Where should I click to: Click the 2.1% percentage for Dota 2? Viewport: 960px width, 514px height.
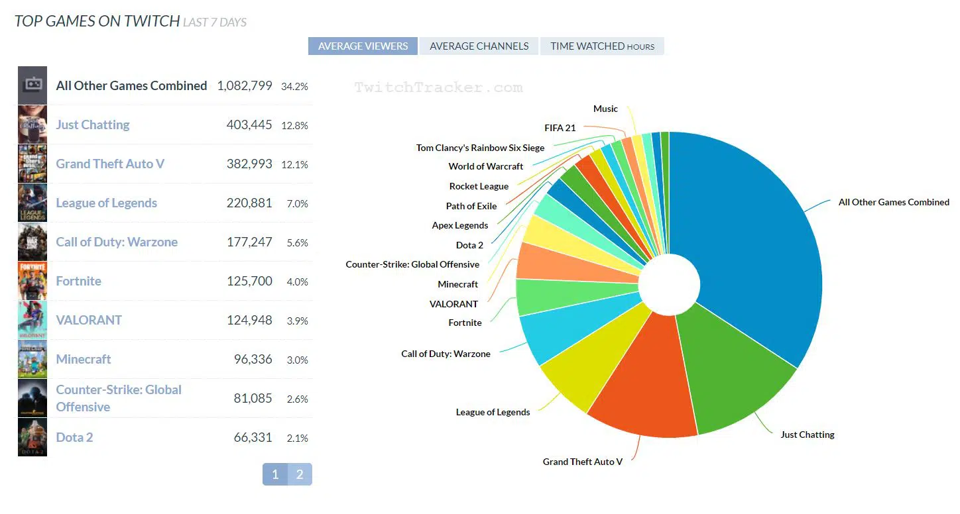297,438
